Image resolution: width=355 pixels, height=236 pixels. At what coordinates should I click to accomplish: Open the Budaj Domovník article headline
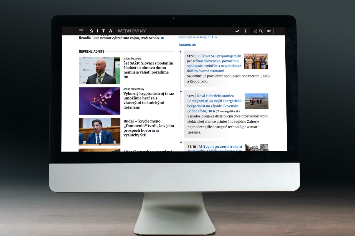click(149, 128)
